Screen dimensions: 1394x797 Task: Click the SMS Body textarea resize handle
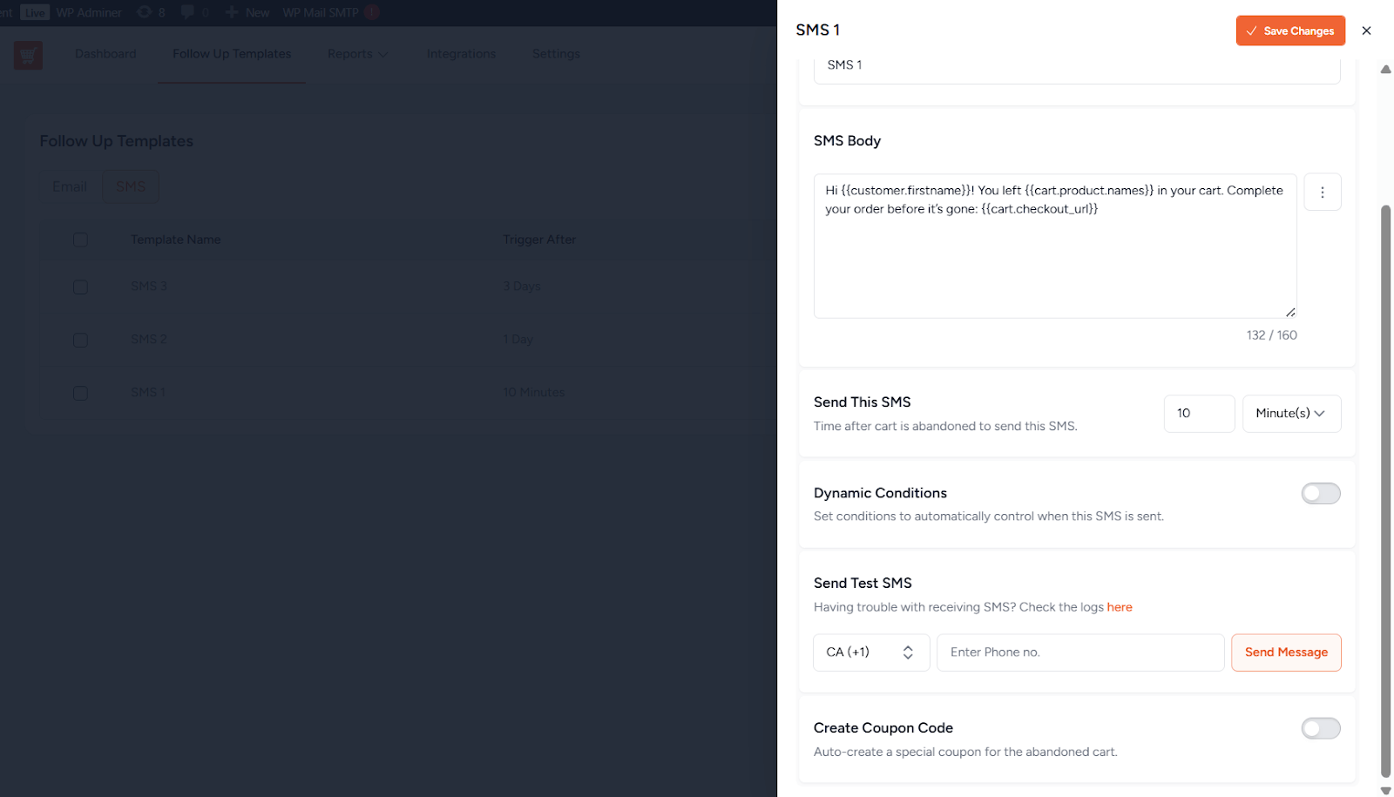click(1289, 312)
